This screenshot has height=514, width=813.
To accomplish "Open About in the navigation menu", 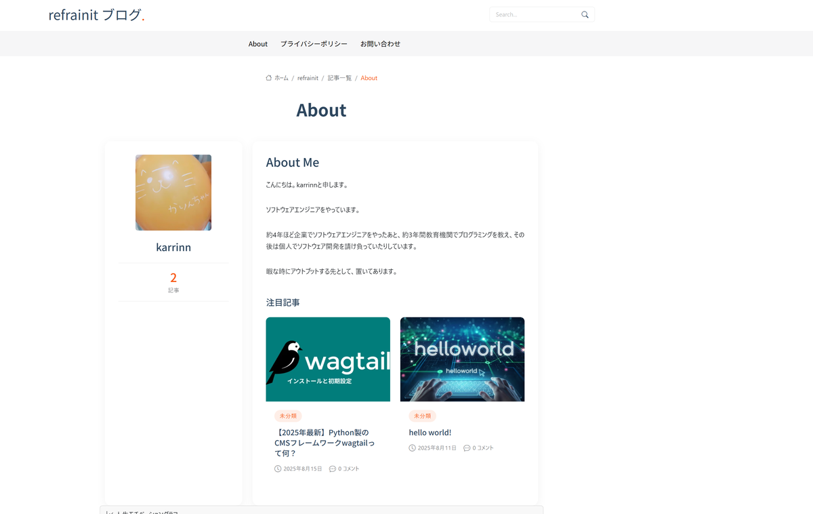I will coord(257,44).
